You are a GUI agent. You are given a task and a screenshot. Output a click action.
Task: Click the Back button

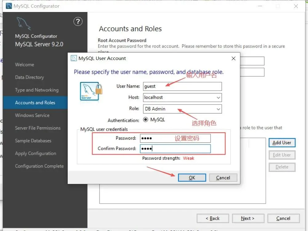(213, 218)
